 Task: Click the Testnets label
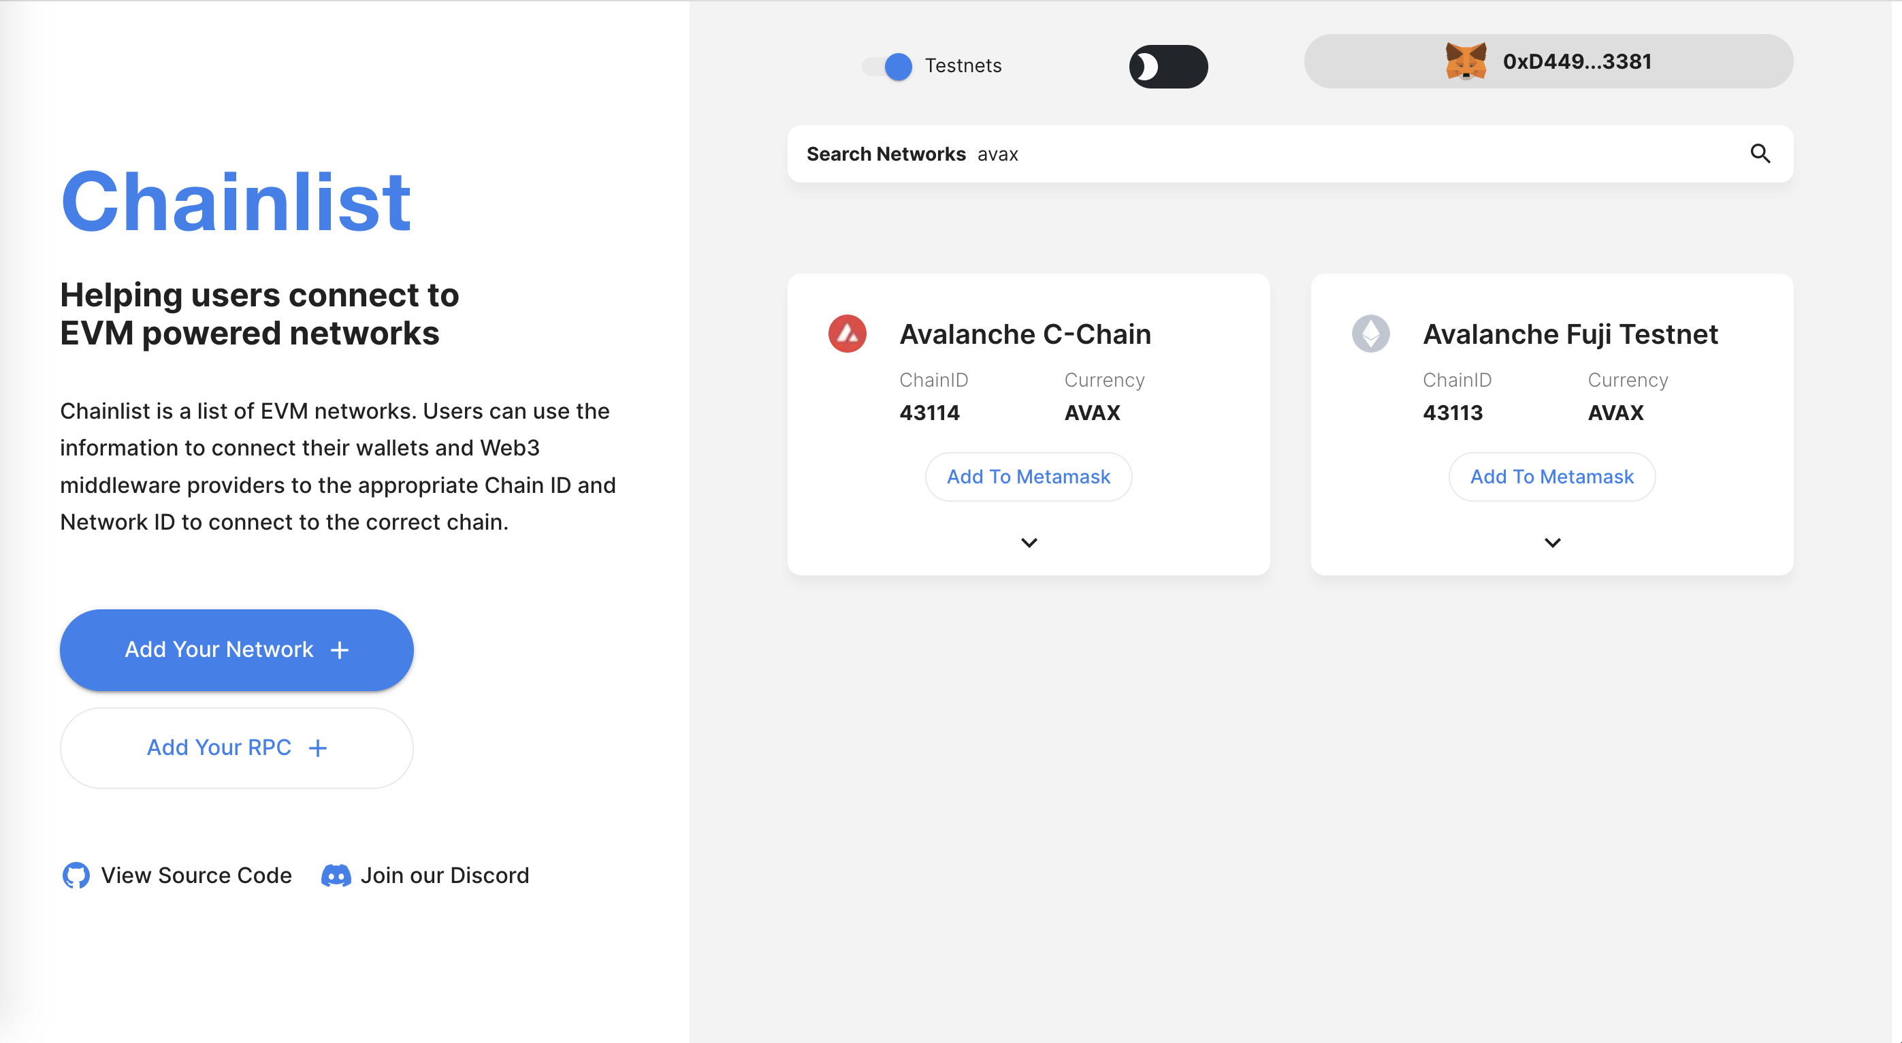coord(963,66)
